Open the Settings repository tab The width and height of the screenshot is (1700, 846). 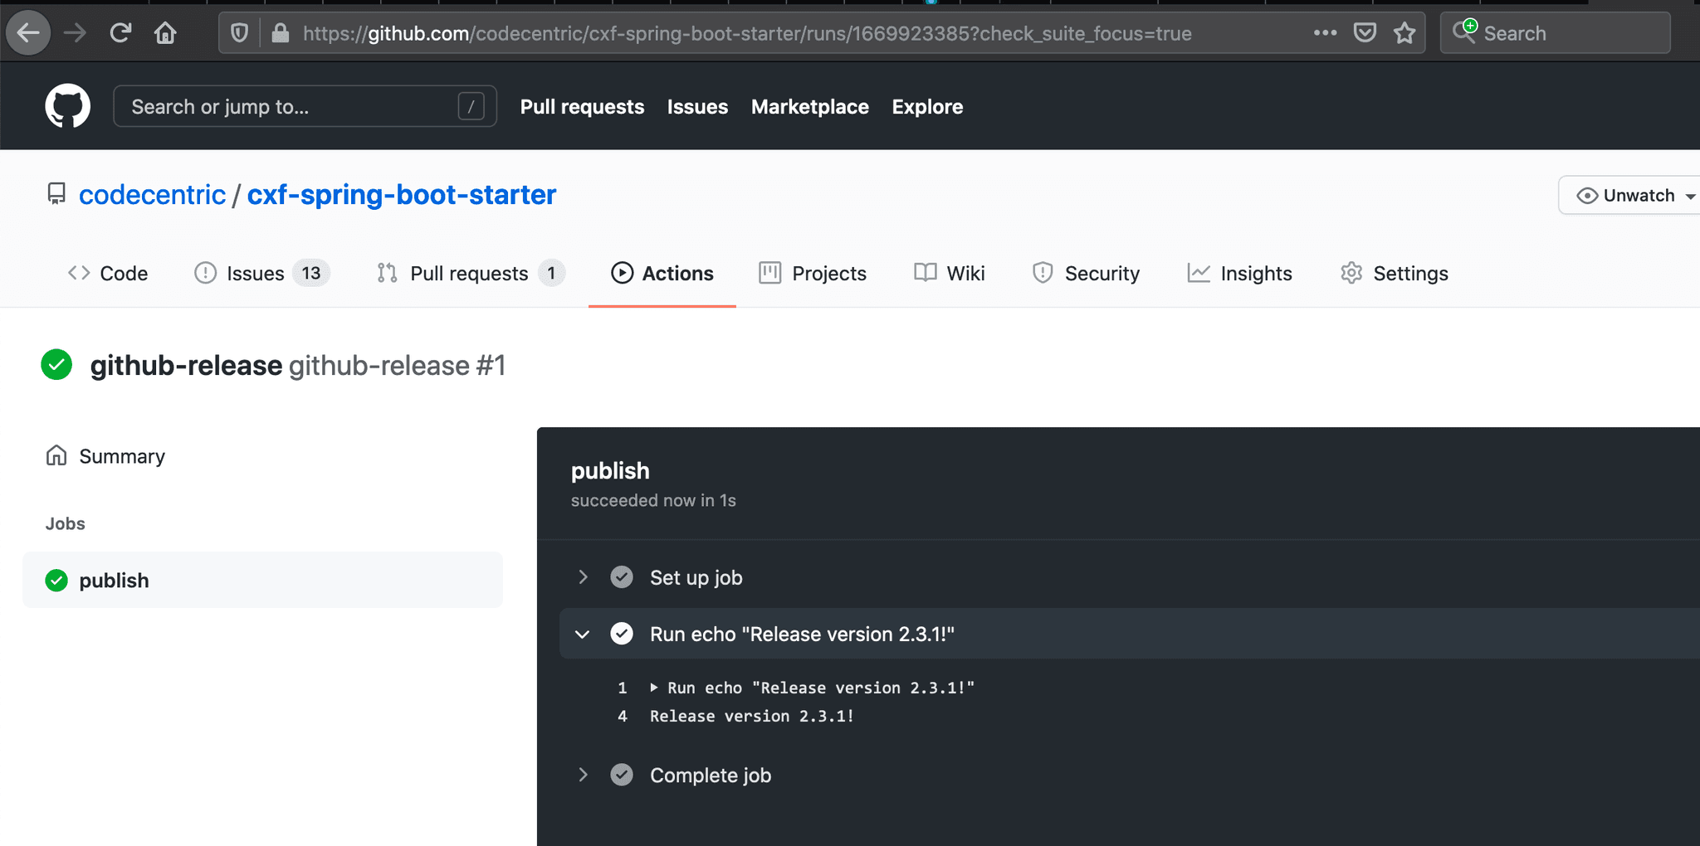[1395, 274]
